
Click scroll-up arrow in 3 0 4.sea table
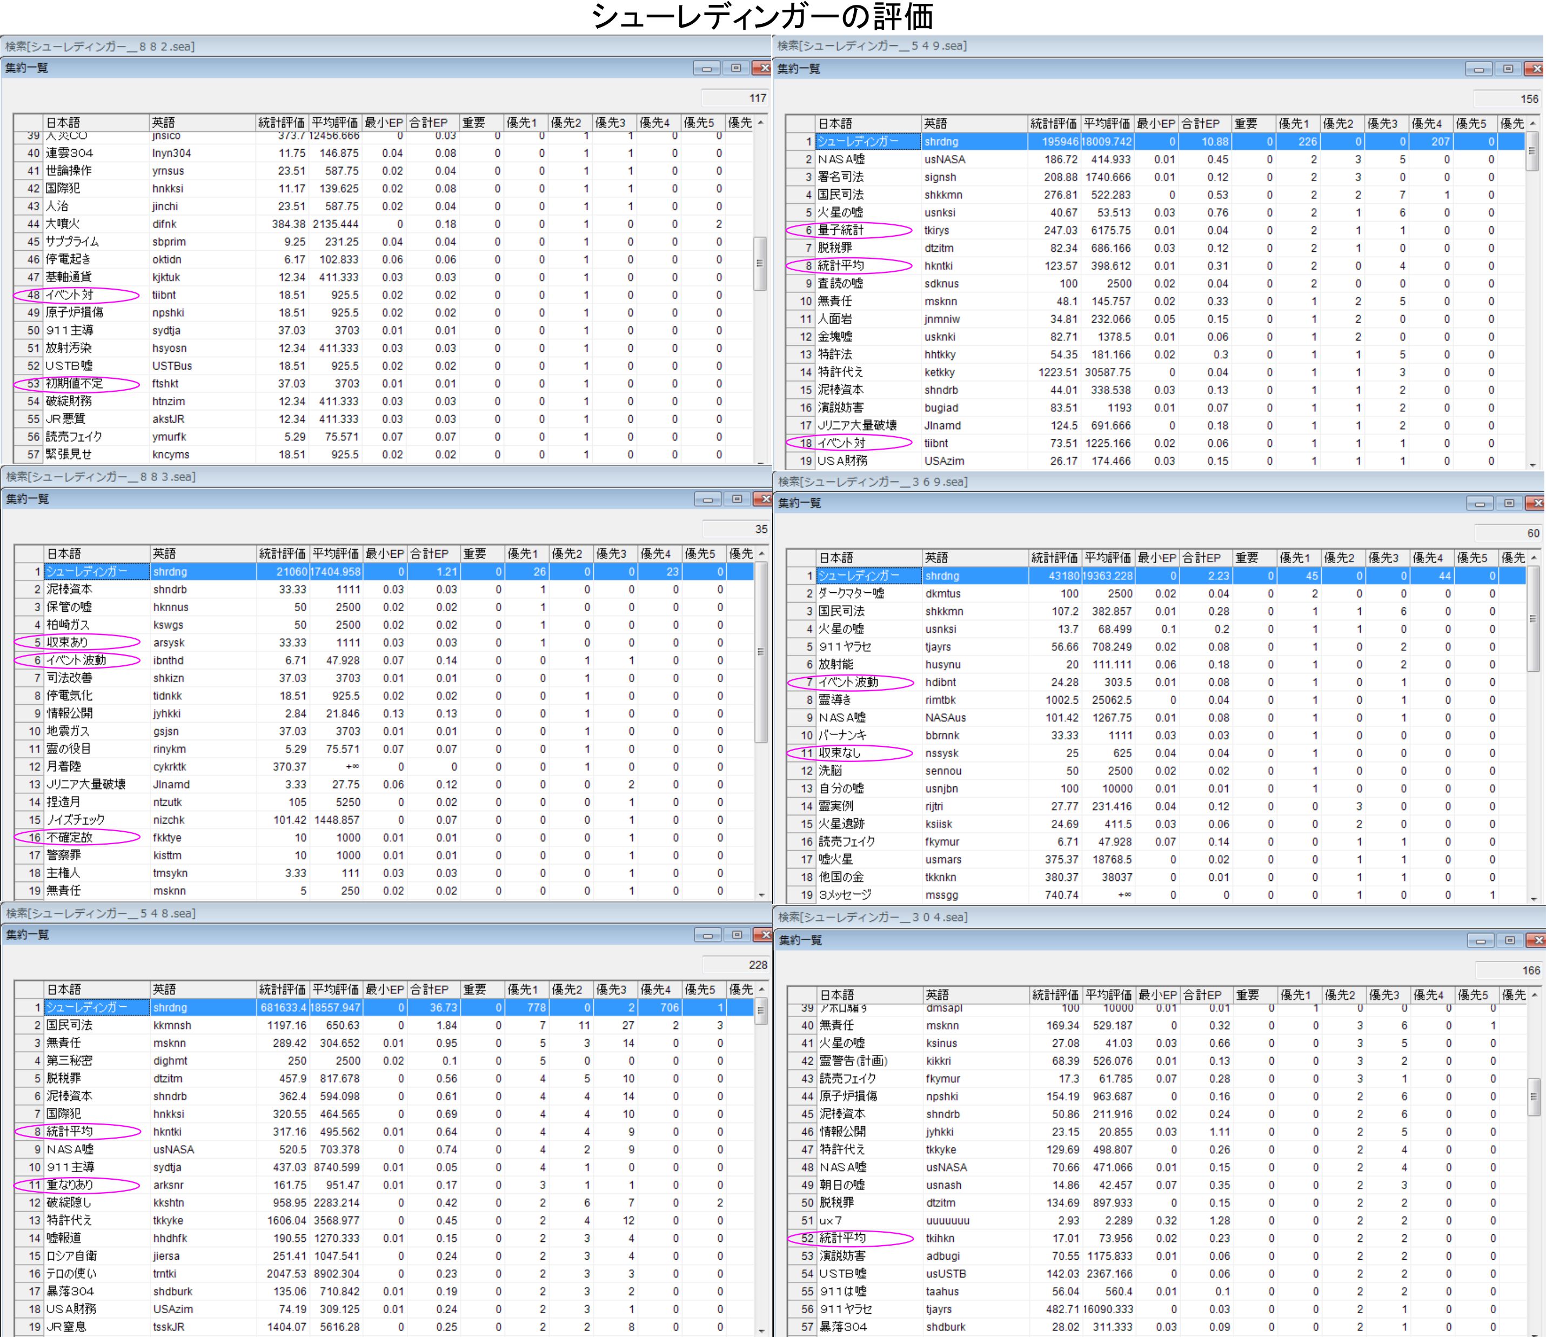(1534, 994)
